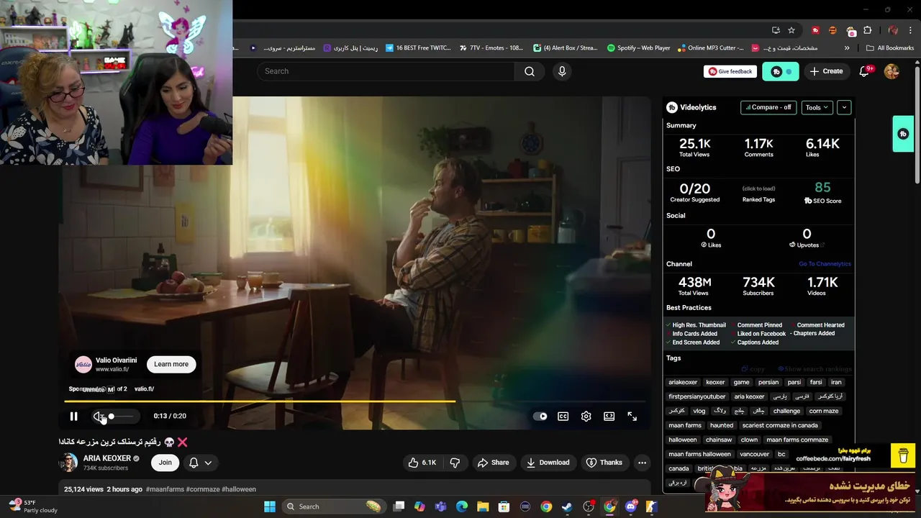Open ARIA KEOXER channel avatar
Image resolution: width=921 pixels, height=518 pixels.
pyautogui.click(x=68, y=463)
